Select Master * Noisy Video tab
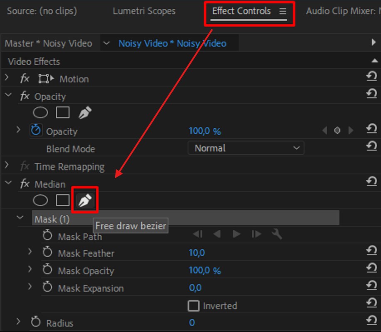Viewport: 381px width, 332px height. (49, 43)
